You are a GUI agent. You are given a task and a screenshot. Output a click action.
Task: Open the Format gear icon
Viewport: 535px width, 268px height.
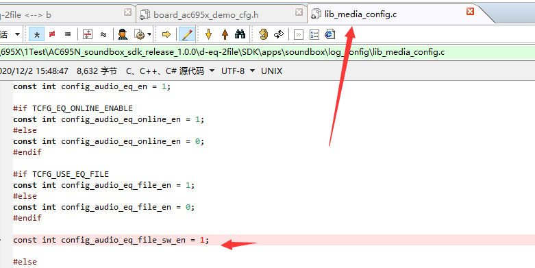tap(139, 34)
